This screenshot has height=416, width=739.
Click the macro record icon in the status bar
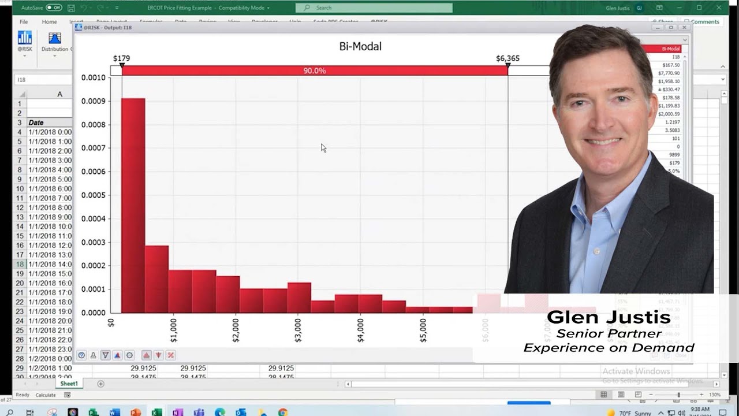tap(67, 395)
